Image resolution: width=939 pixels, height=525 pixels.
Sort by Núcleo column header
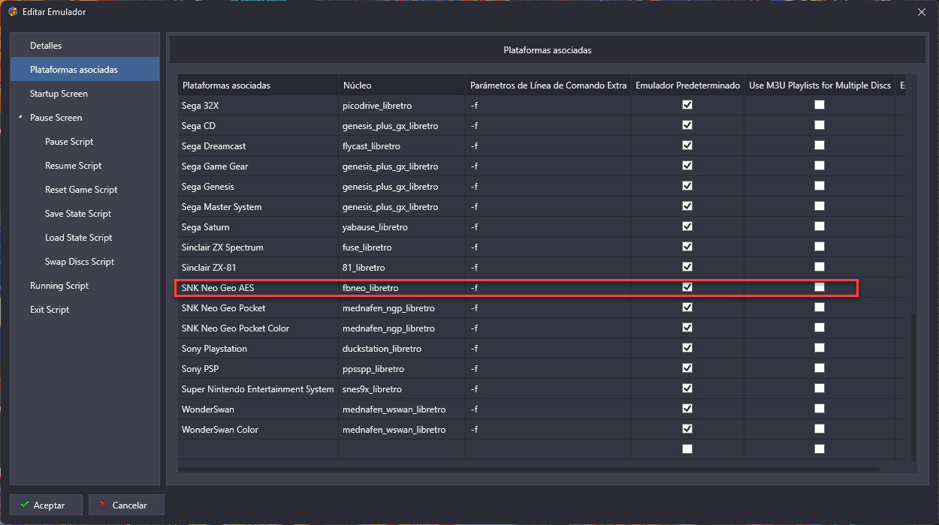(402, 85)
